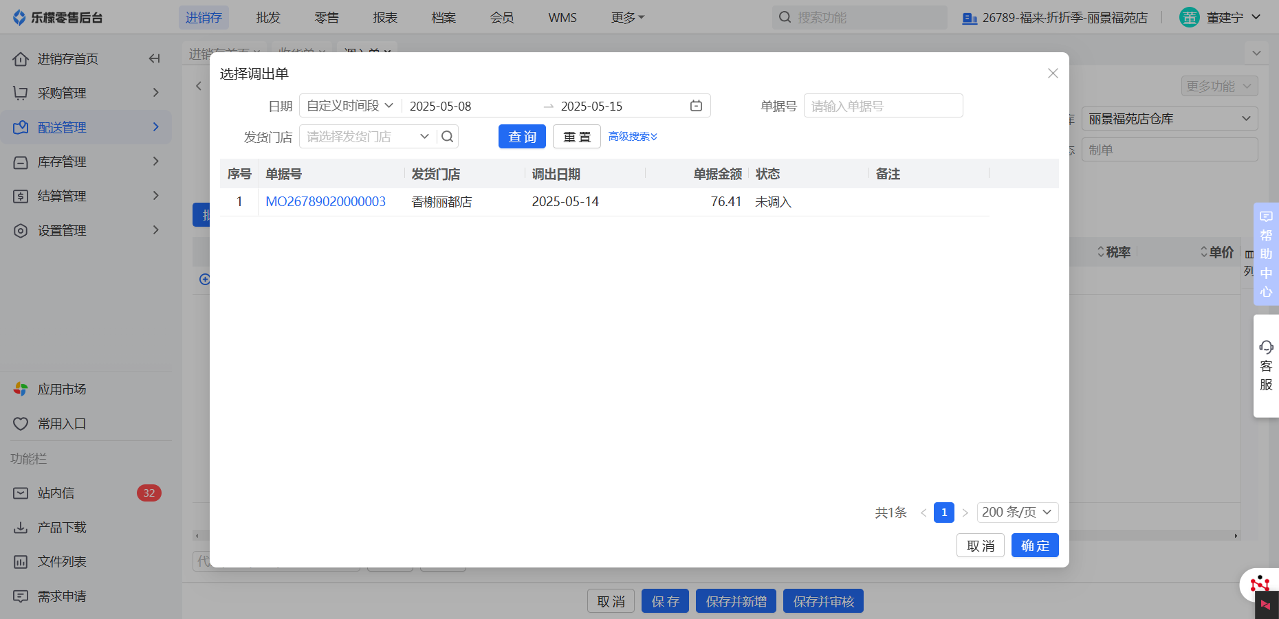
Task: Click the store icon beside 26789-福来折折季
Action: click(970, 18)
